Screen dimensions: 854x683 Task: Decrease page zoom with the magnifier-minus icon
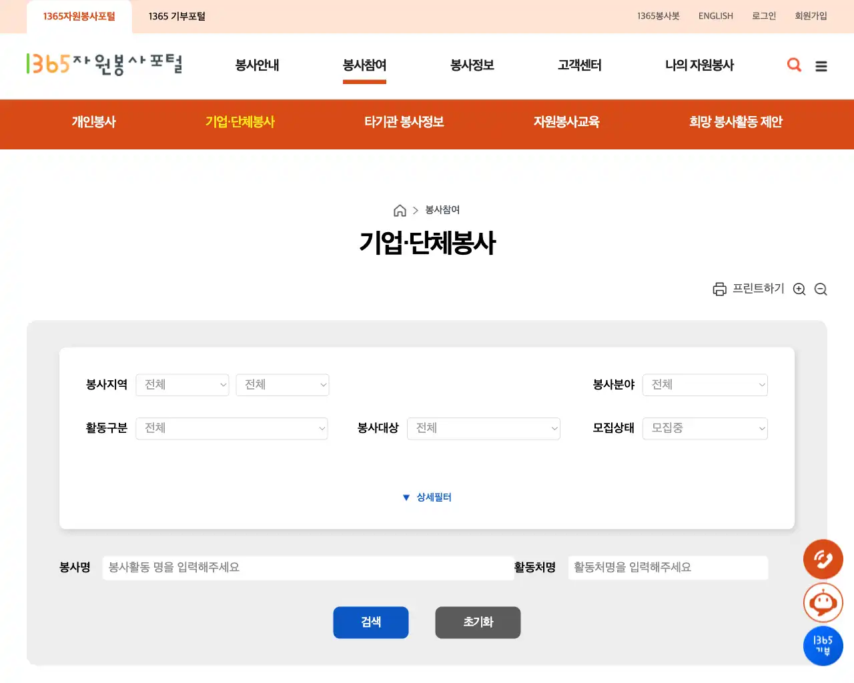point(821,289)
